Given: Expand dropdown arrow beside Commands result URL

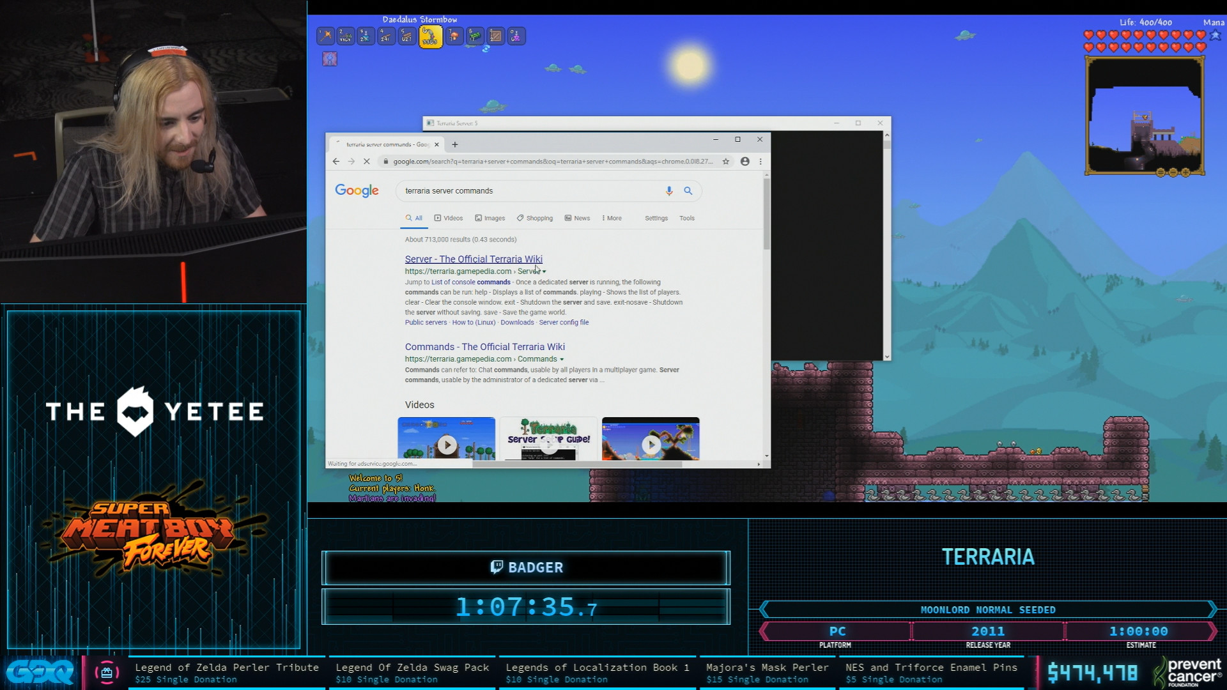Looking at the screenshot, I should [562, 360].
